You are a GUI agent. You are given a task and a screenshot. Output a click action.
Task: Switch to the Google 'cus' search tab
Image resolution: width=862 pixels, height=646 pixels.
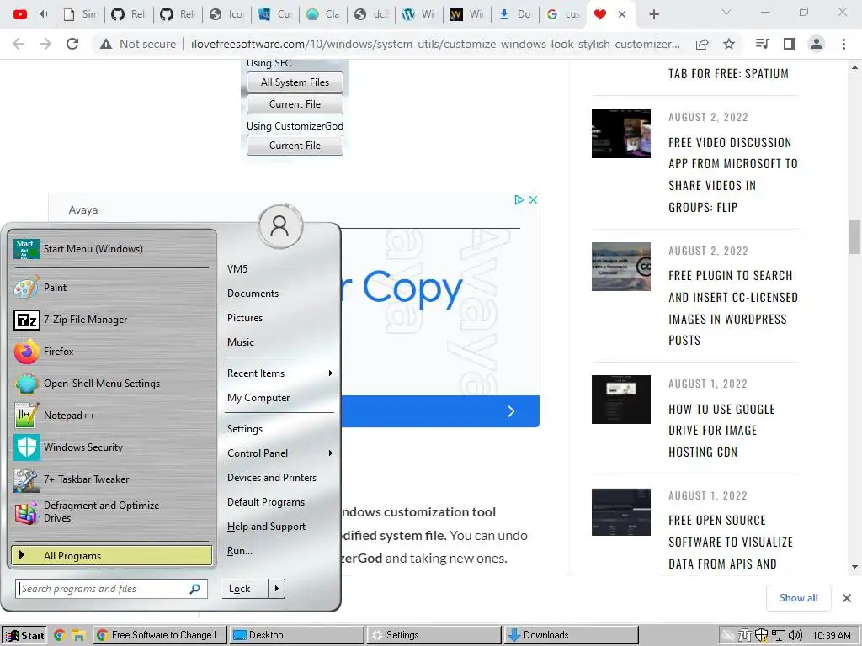click(x=564, y=14)
